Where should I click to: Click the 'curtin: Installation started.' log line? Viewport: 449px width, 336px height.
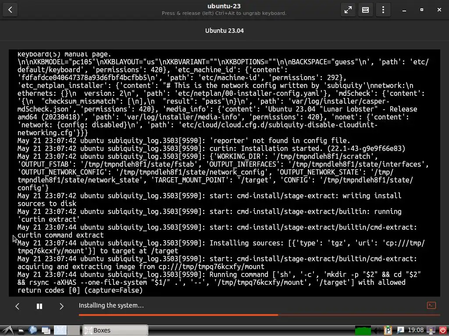pos(211,149)
